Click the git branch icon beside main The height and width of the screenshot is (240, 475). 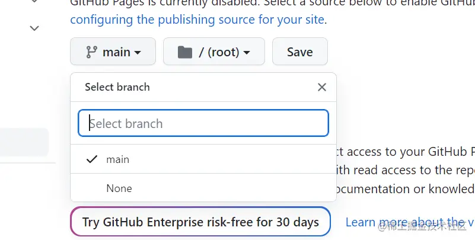tap(91, 52)
